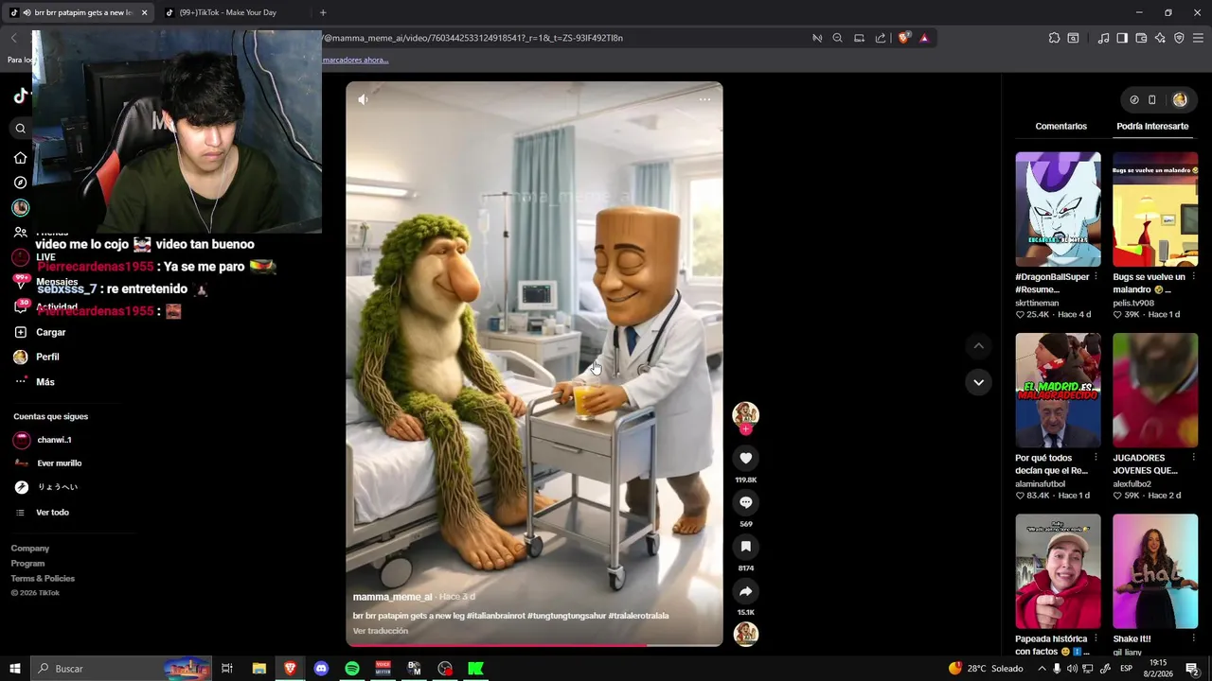
Task: Visit pelis.tv908 creator profile
Action: [x=1133, y=303]
